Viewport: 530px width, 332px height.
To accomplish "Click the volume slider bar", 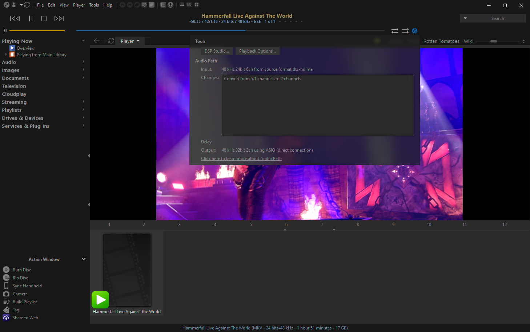I will [x=37, y=30].
